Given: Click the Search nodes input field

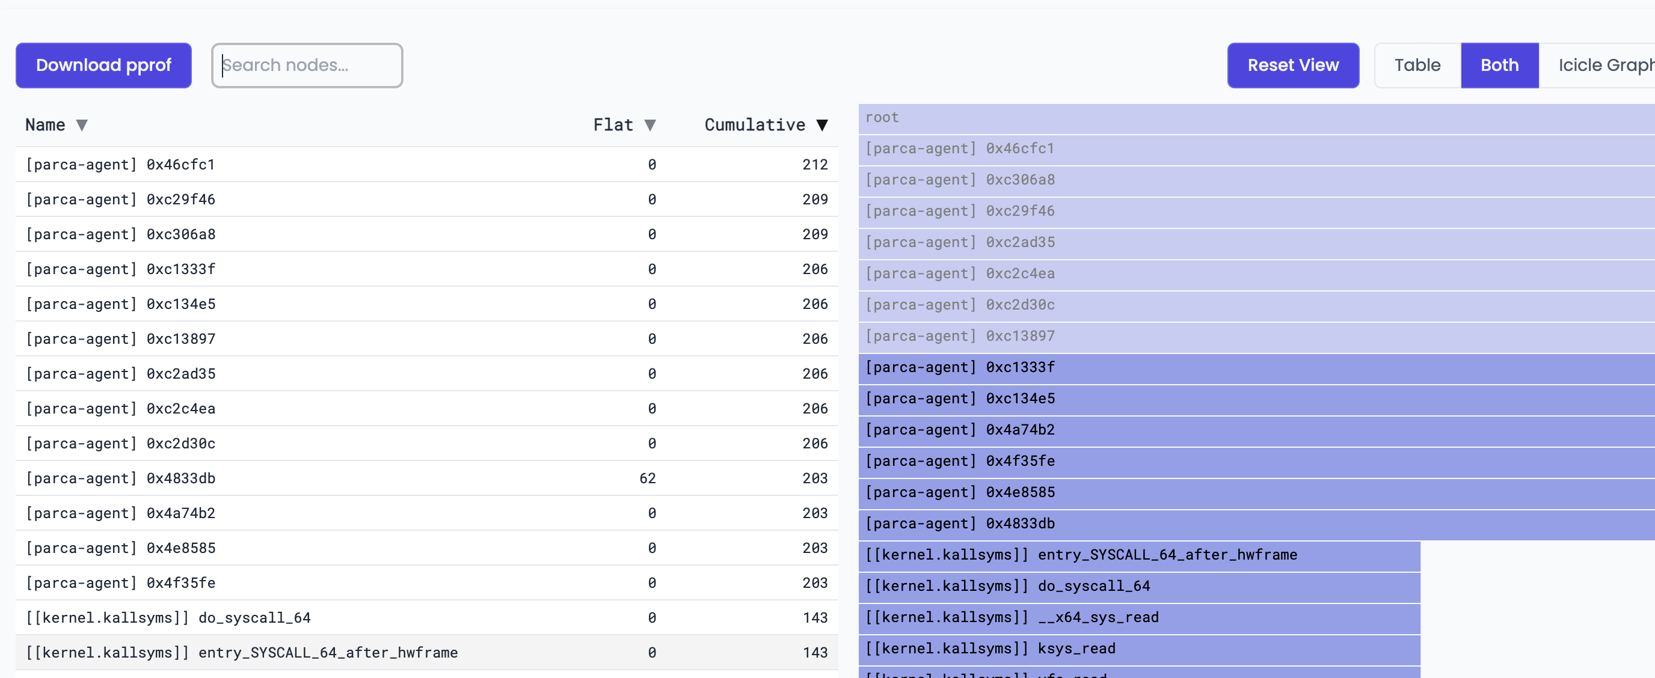Looking at the screenshot, I should (307, 65).
